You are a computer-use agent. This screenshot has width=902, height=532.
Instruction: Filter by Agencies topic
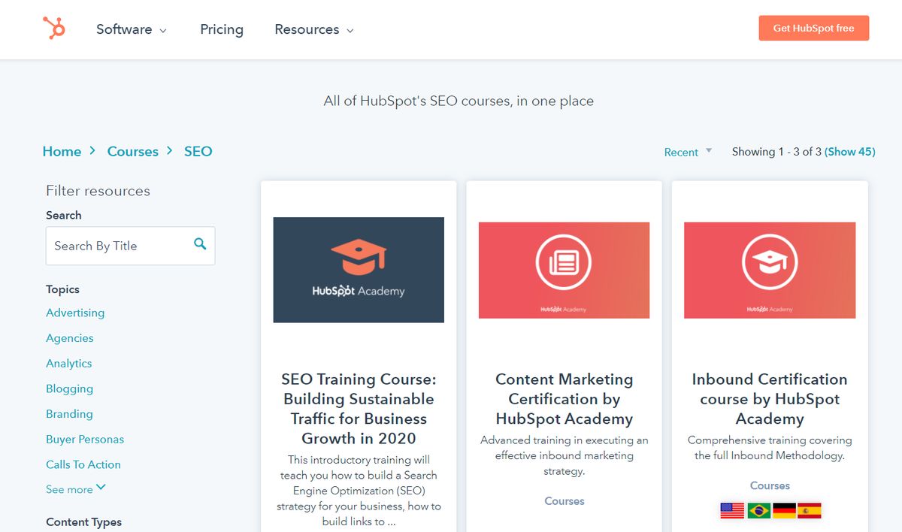[x=70, y=338]
